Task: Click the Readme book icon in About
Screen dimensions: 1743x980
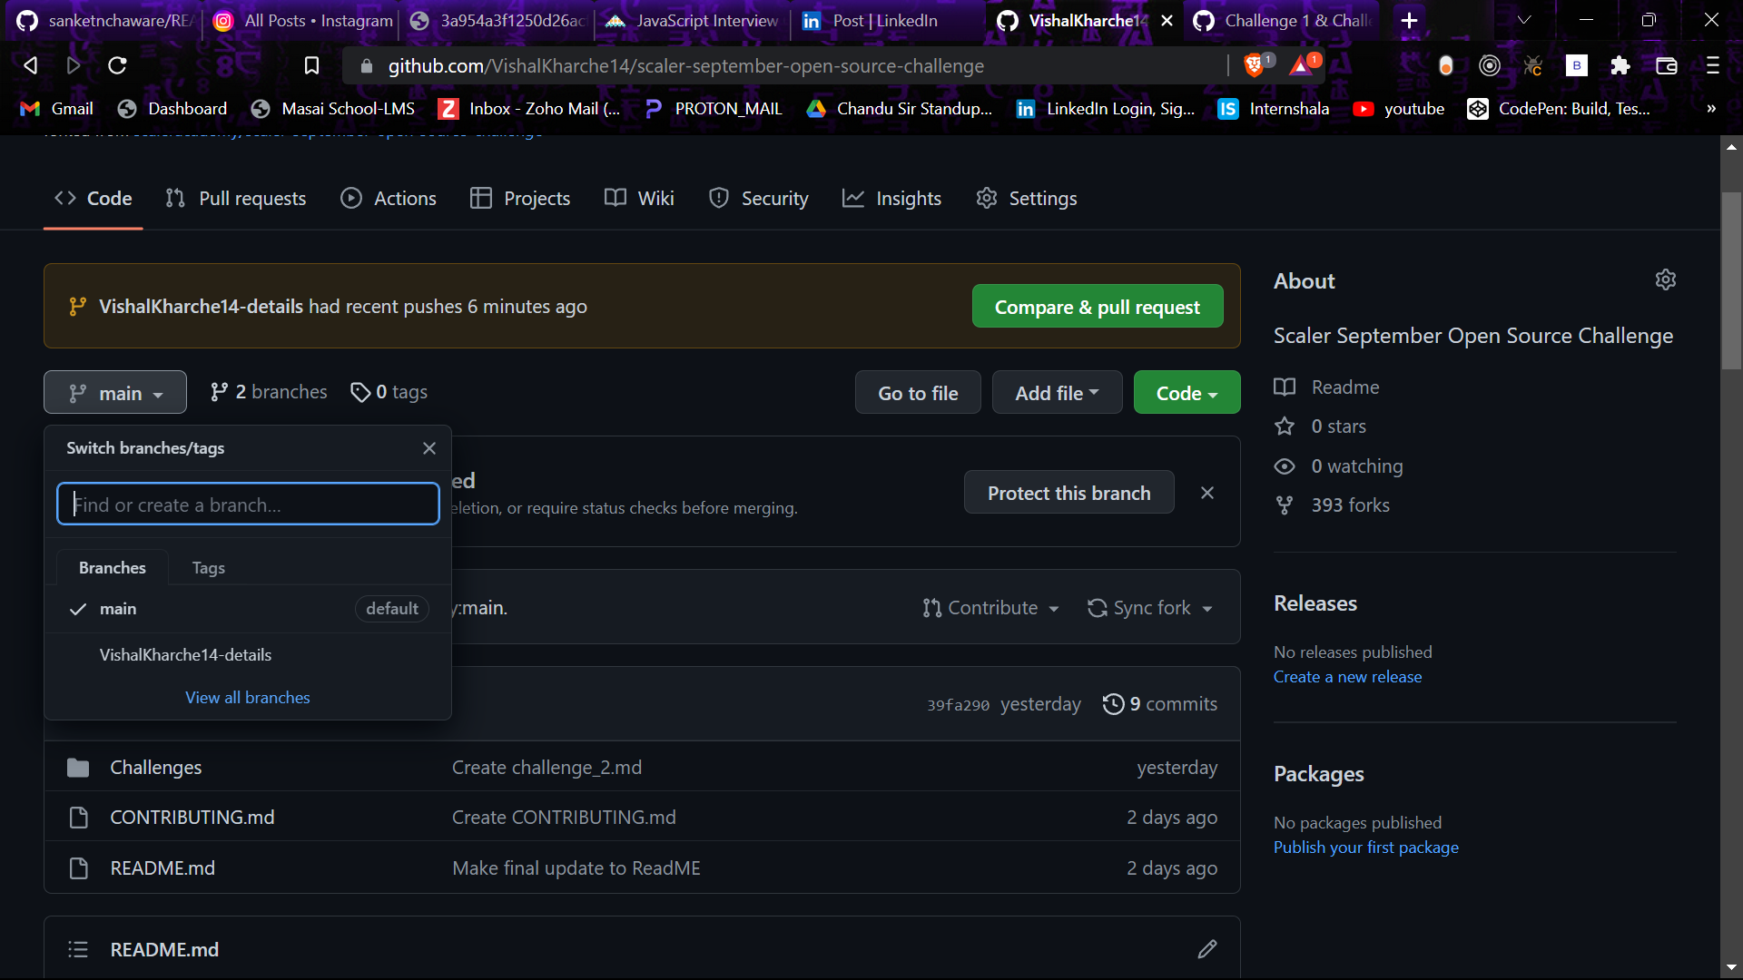Action: point(1285,387)
